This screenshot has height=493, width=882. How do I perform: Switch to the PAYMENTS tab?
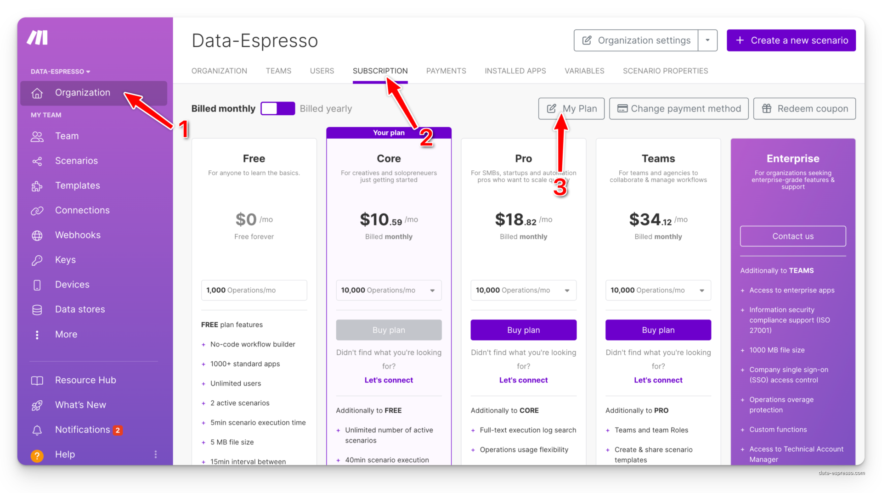coord(446,71)
